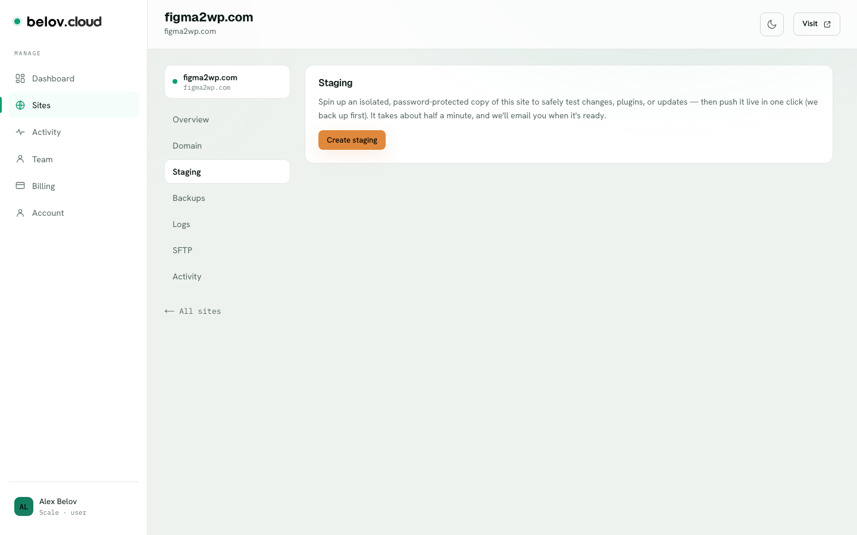Image resolution: width=857 pixels, height=535 pixels.
Task: Go to Team in the sidebar
Action: click(73, 159)
